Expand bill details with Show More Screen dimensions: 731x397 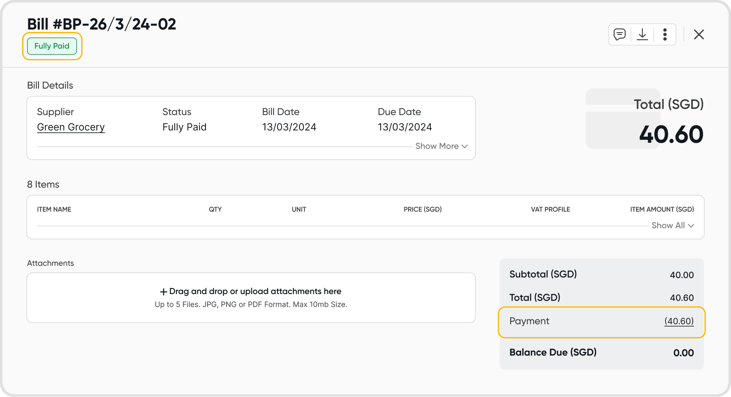click(x=437, y=146)
